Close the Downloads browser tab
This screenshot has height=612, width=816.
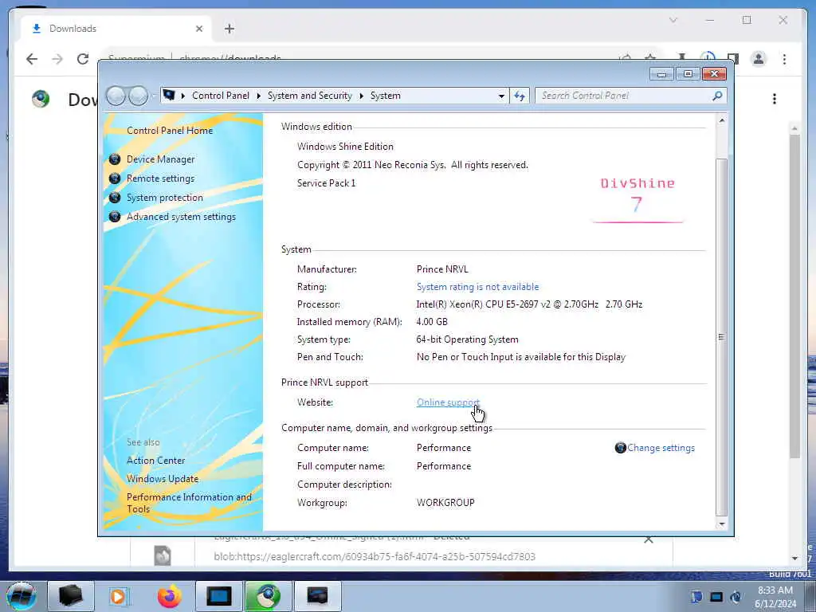tap(198, 29)
